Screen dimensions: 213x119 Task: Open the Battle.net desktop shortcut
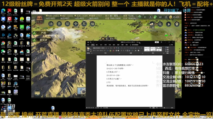[x=3, y=36]
